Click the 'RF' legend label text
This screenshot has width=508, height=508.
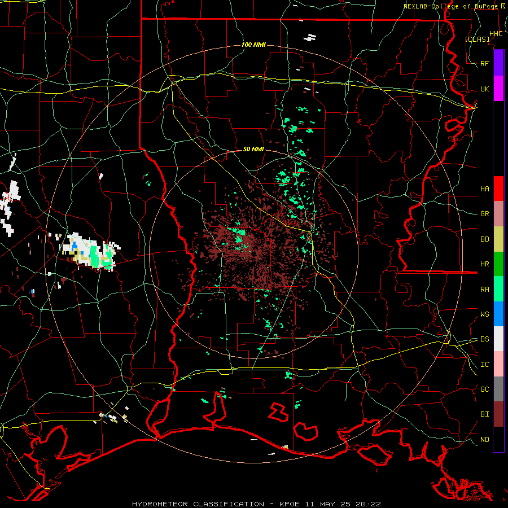(484, 63)
